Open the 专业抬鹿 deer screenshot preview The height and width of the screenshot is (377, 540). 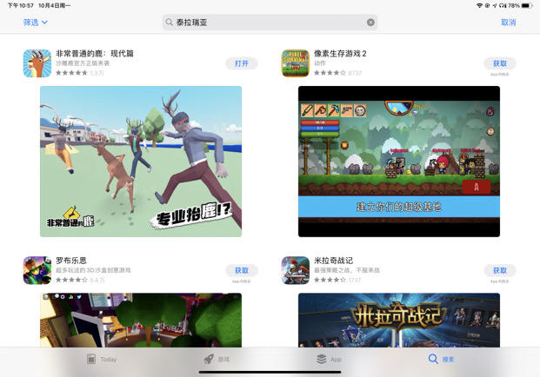pos(141,162)
